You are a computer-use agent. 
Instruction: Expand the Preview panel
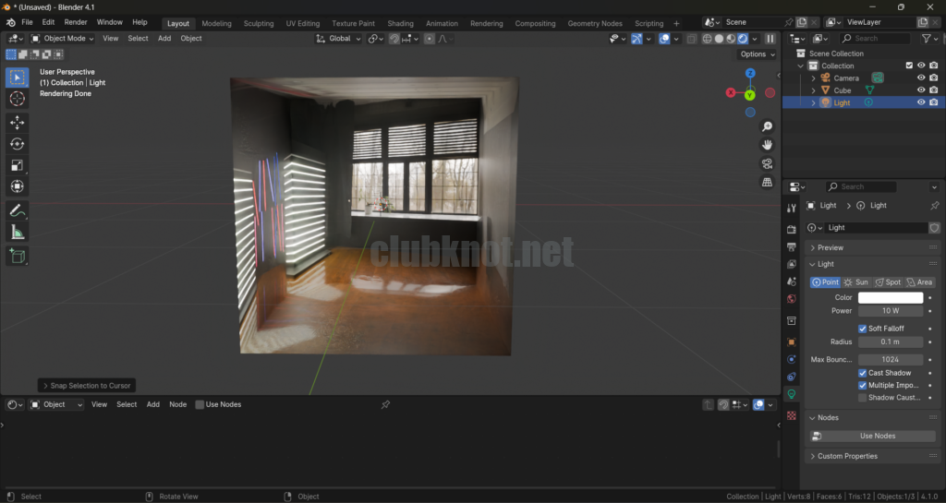coord(831,247)
